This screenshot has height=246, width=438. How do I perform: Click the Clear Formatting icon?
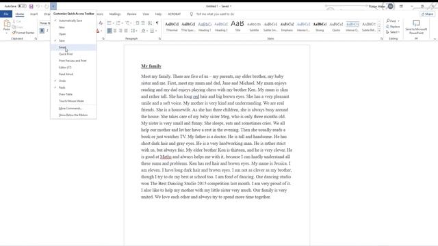click(101, 23)
